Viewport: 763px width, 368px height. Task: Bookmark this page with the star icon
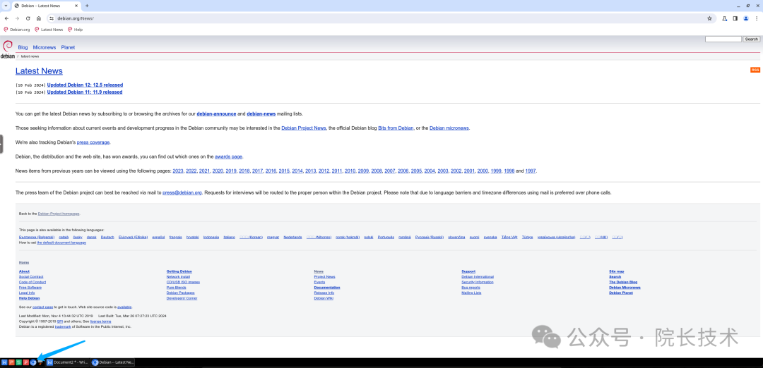tap(709, 18)
